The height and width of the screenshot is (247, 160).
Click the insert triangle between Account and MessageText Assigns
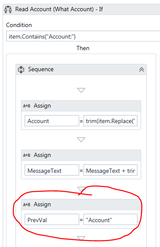tap(81, 140)
